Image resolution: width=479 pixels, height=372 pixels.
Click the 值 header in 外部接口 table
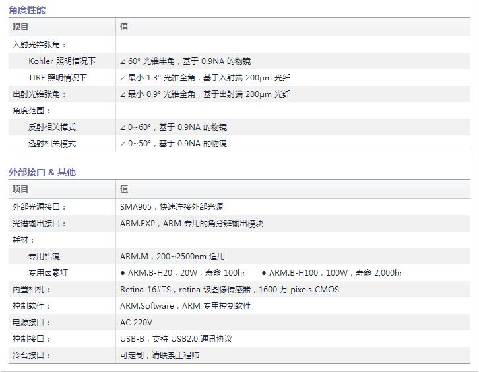(x=124, y=189)
